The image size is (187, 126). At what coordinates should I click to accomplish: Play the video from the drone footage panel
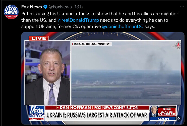coord(126,73)
